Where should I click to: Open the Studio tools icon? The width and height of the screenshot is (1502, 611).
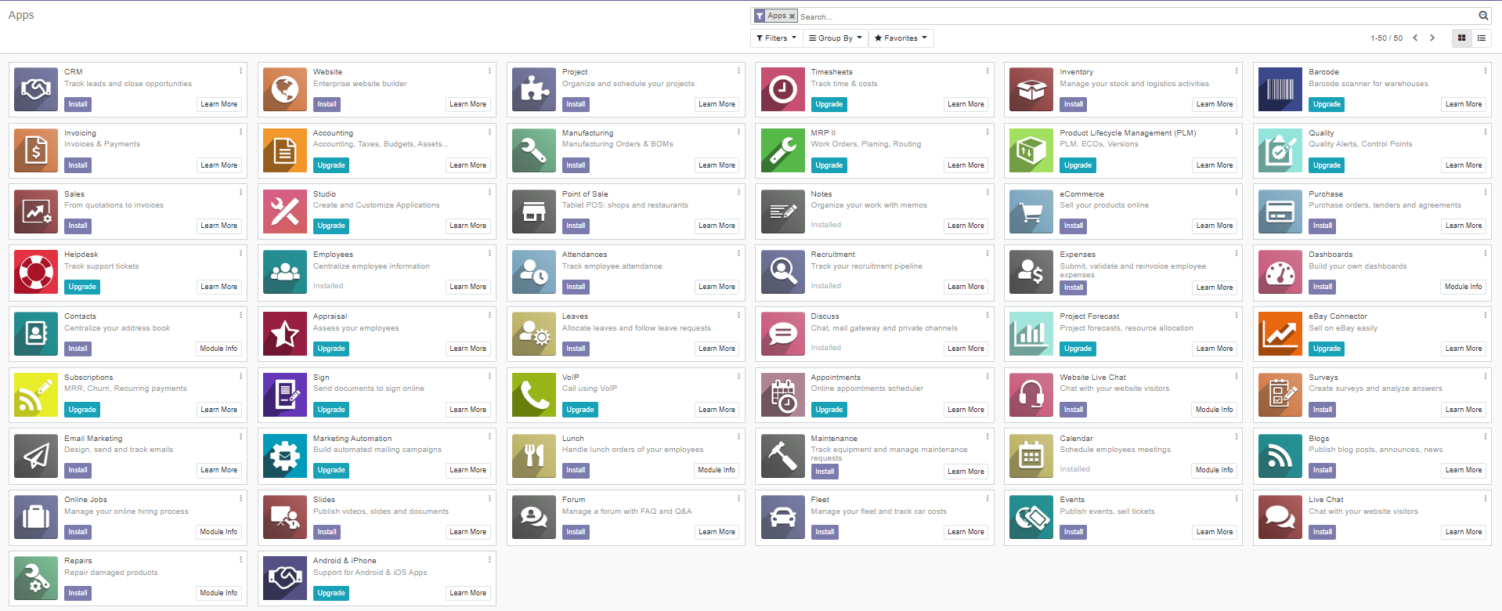point(285,211)
